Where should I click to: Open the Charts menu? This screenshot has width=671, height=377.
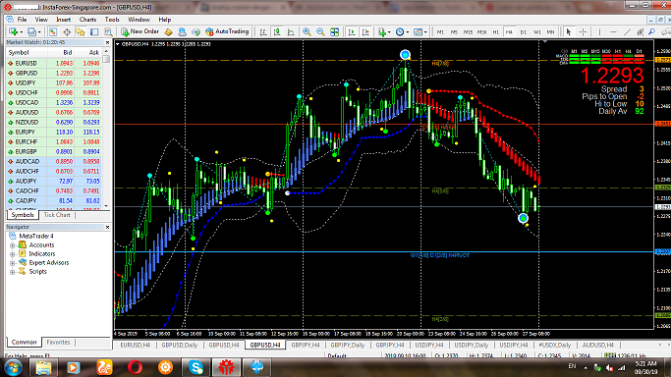(x=87, y=20)
